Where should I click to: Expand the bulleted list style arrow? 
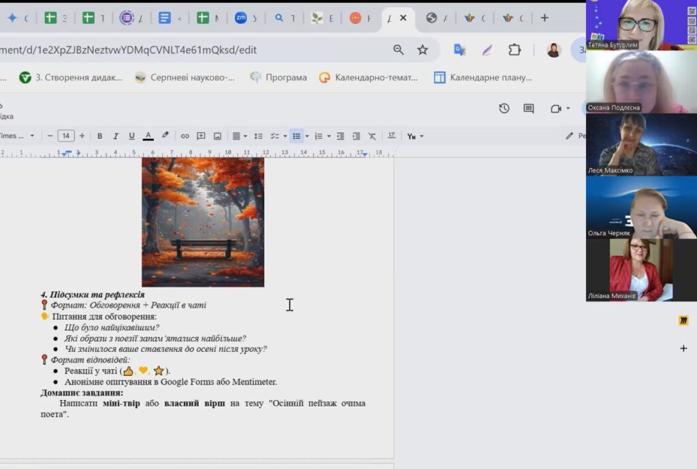(x=307, y=136)
